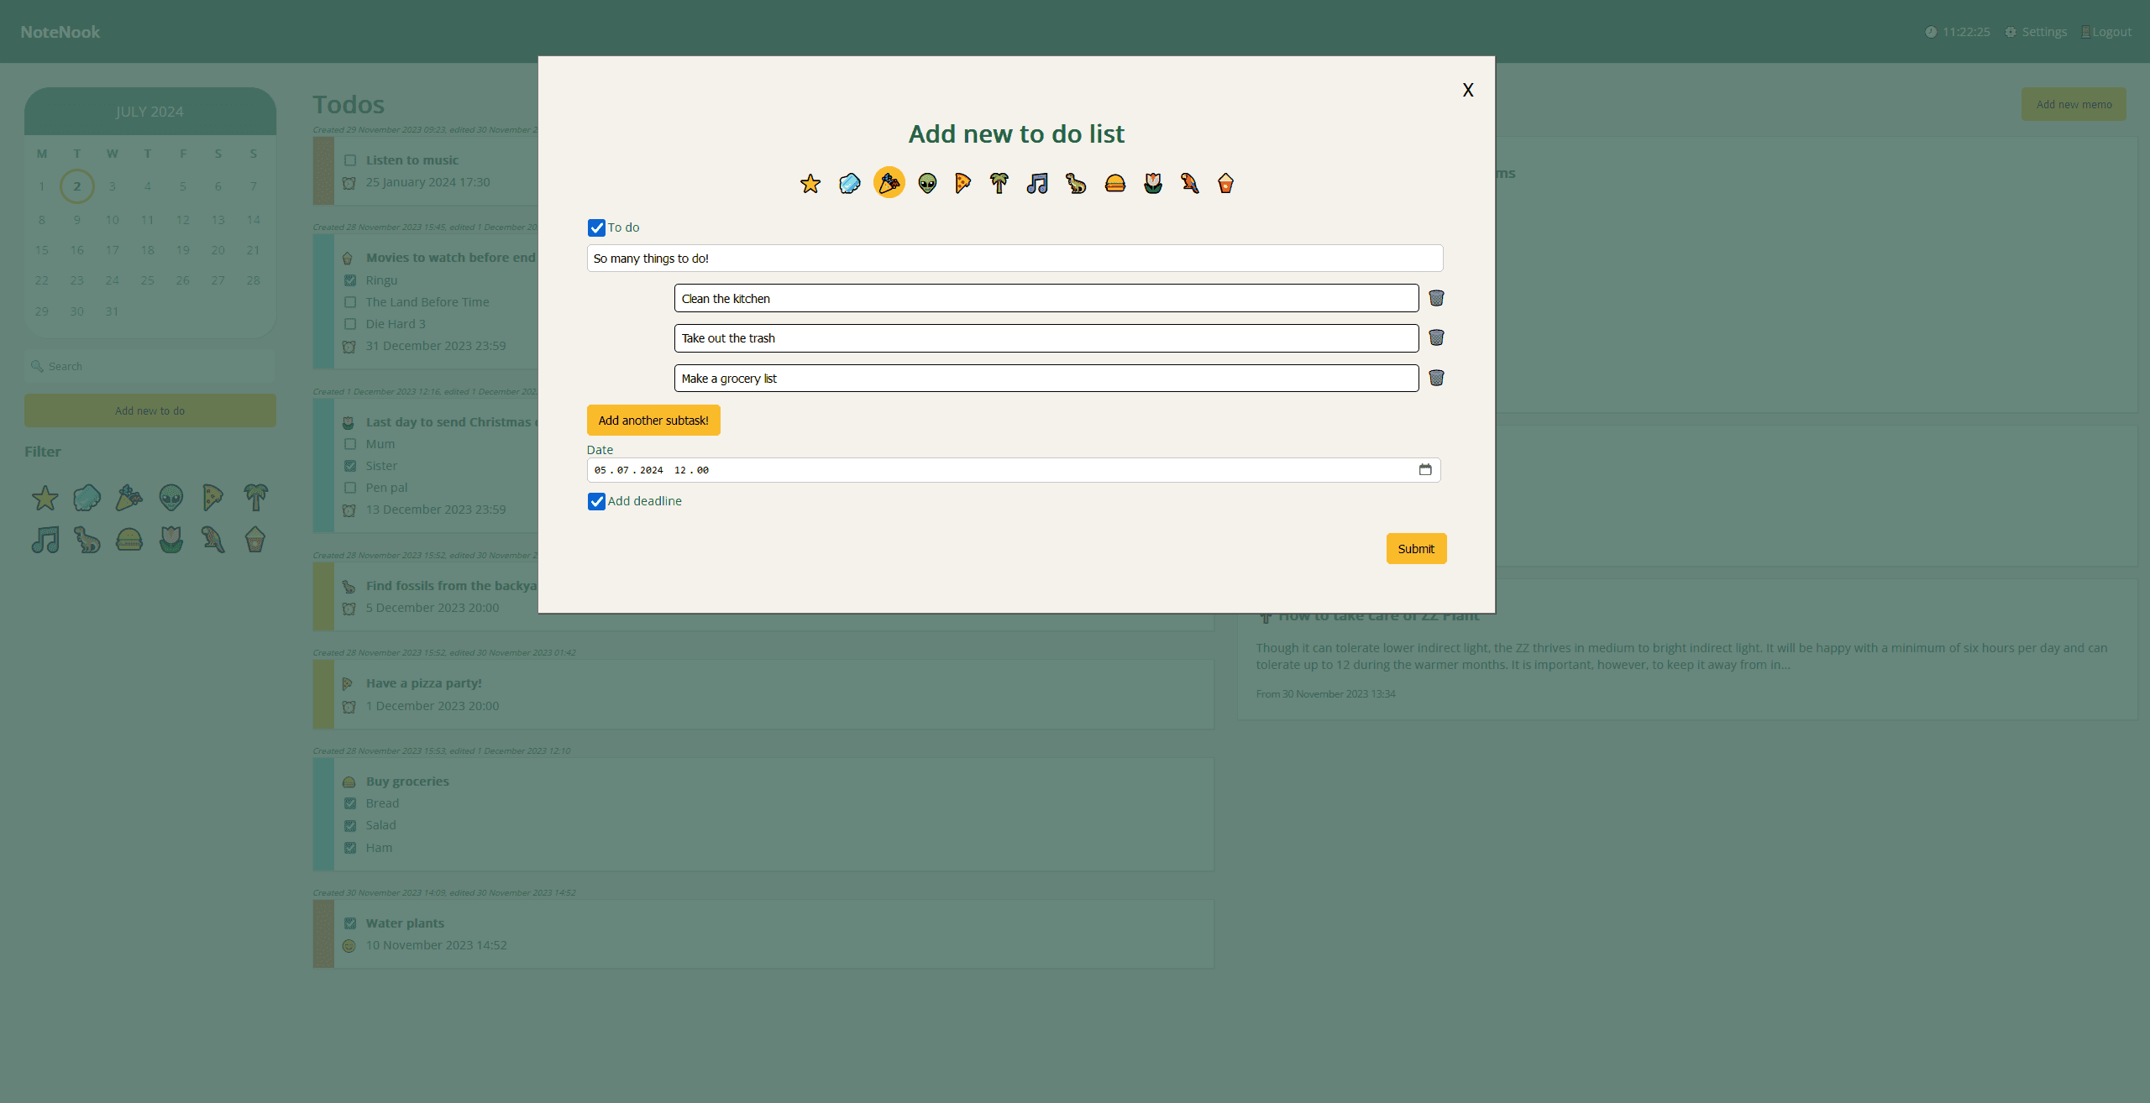Image resolution: width=2150 pixels, height=1103 pixels.
Task: Delete the 'Clean the kitchen' subtask
Action: tap(1436, 298)
